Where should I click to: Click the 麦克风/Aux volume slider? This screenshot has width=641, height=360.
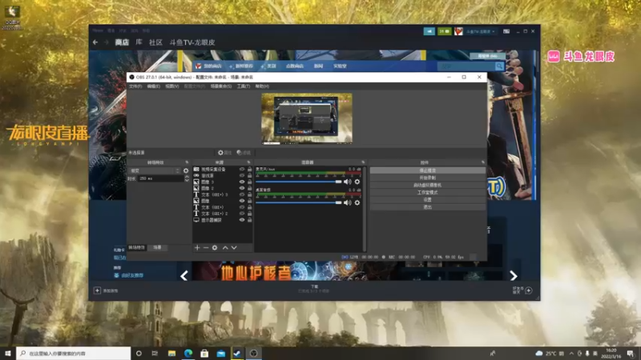[299, 182]
